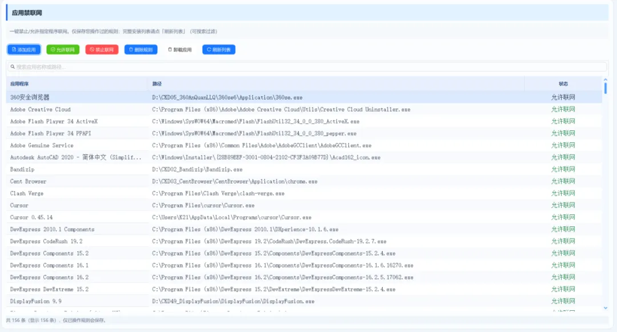Click the 添加应用 button
617x332 pixels.
click(24, 50)
